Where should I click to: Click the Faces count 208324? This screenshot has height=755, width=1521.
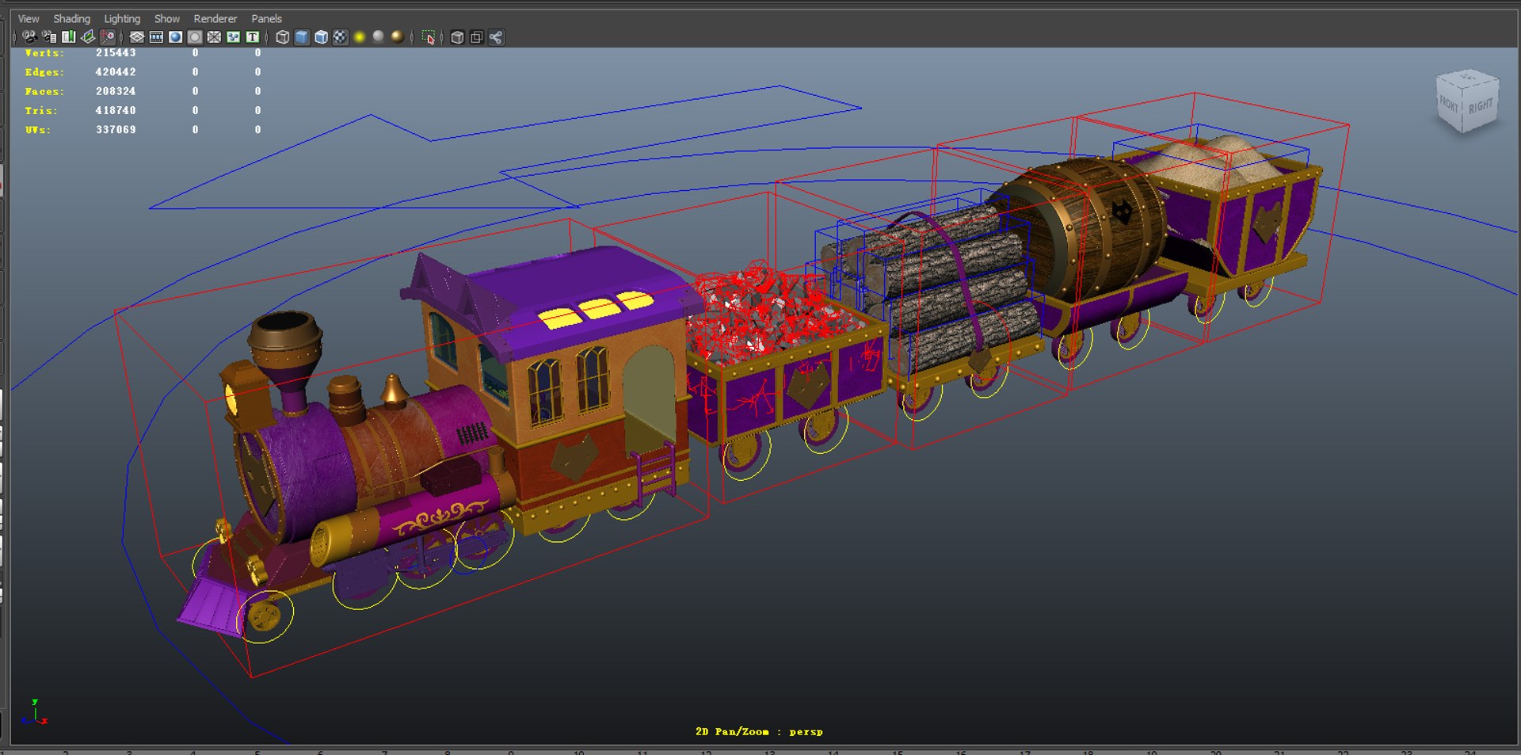116,91
